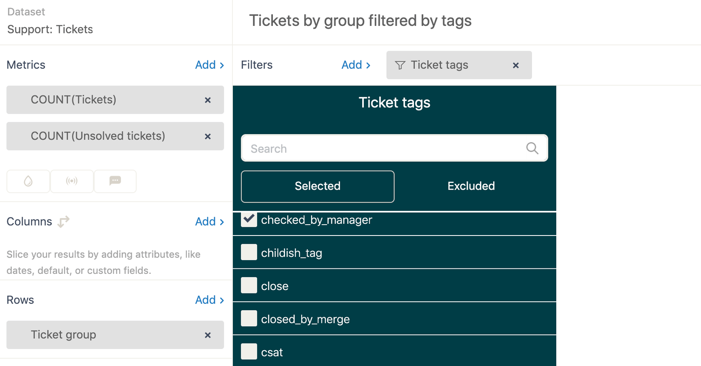Click the Support: Tickets dataset name

click(x=50, y=29)
